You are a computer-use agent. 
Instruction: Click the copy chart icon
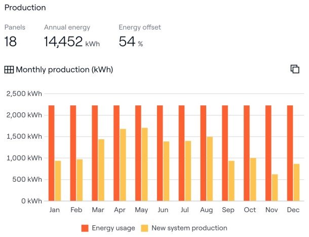[295, 69]
